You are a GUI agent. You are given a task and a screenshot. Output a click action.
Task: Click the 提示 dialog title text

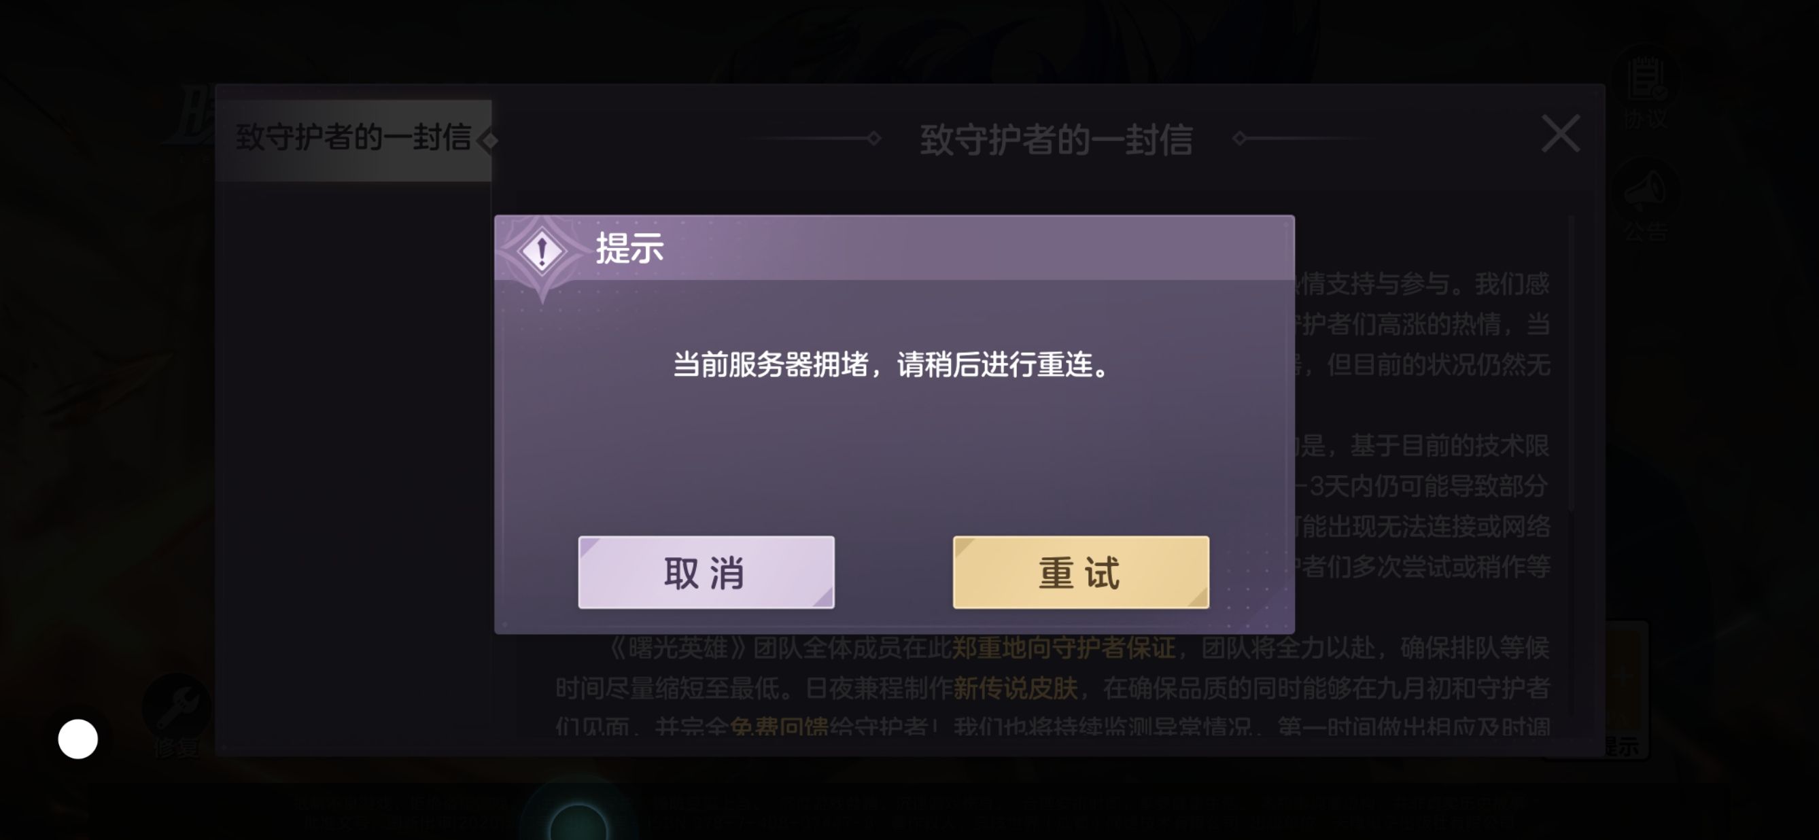630,249
